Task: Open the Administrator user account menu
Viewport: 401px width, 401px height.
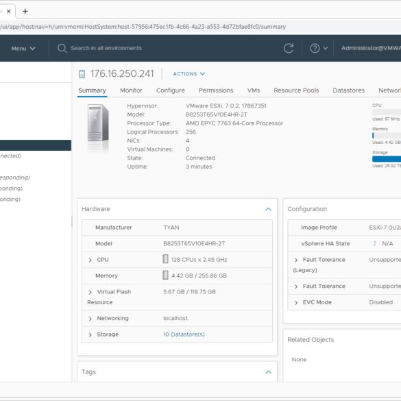Action: tap(371, 48)
